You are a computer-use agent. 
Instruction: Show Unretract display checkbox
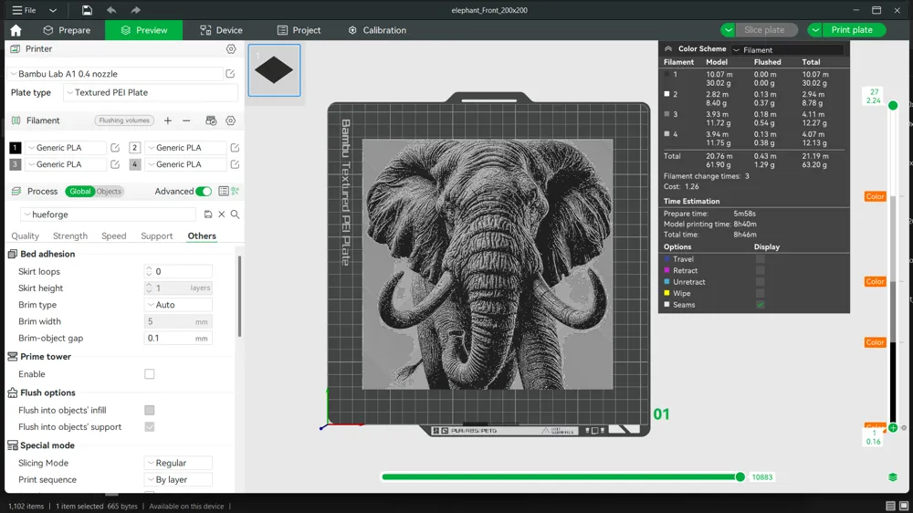click(760, 282)
